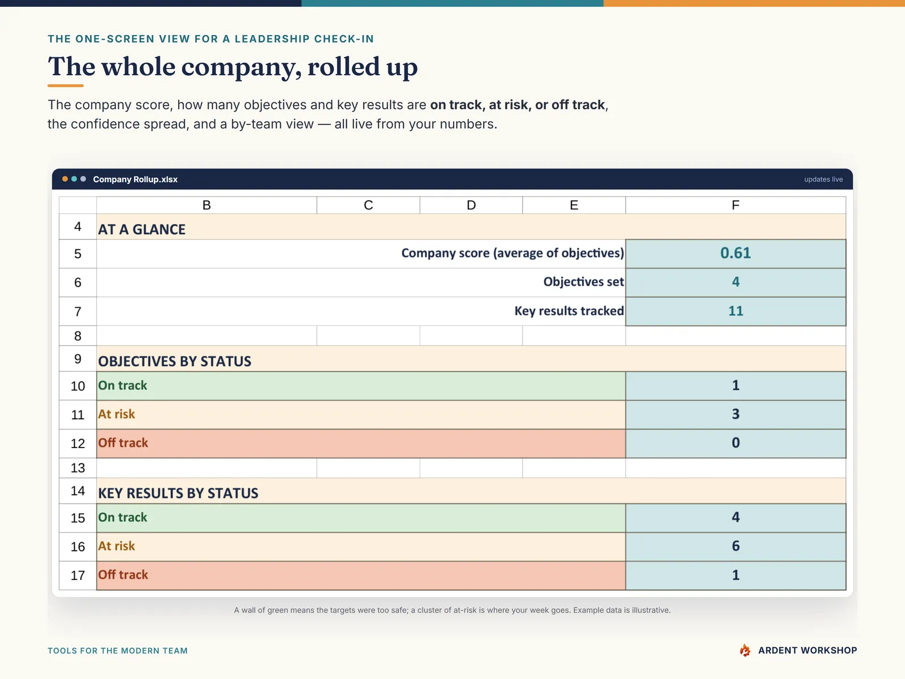
Task: Select row 4 header
Action: pos(78,226)
